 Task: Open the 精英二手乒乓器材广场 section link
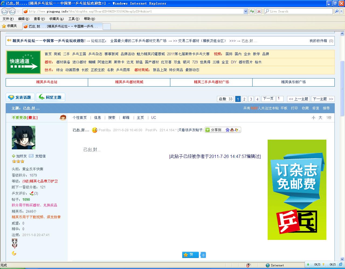(211, 82)
